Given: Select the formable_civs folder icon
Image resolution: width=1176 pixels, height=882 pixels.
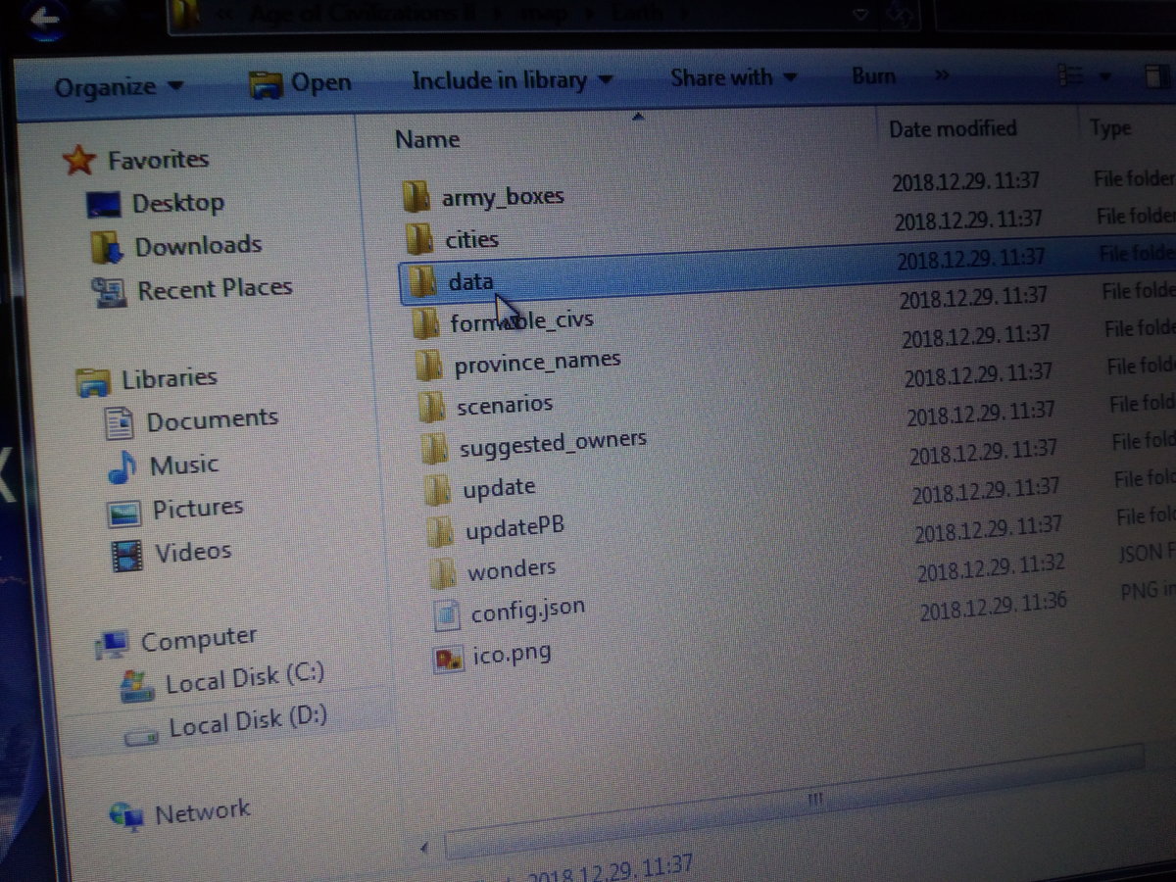Looking at the screenshot, I should pos(426,322).
